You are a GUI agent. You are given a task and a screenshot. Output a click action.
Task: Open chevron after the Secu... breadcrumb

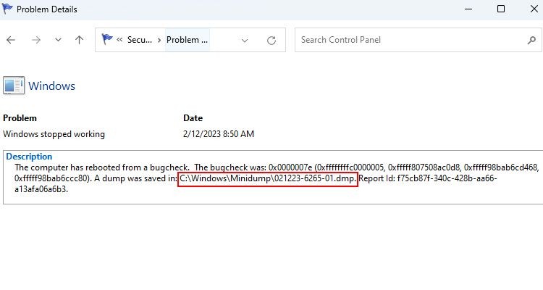(x=159, y=40)
